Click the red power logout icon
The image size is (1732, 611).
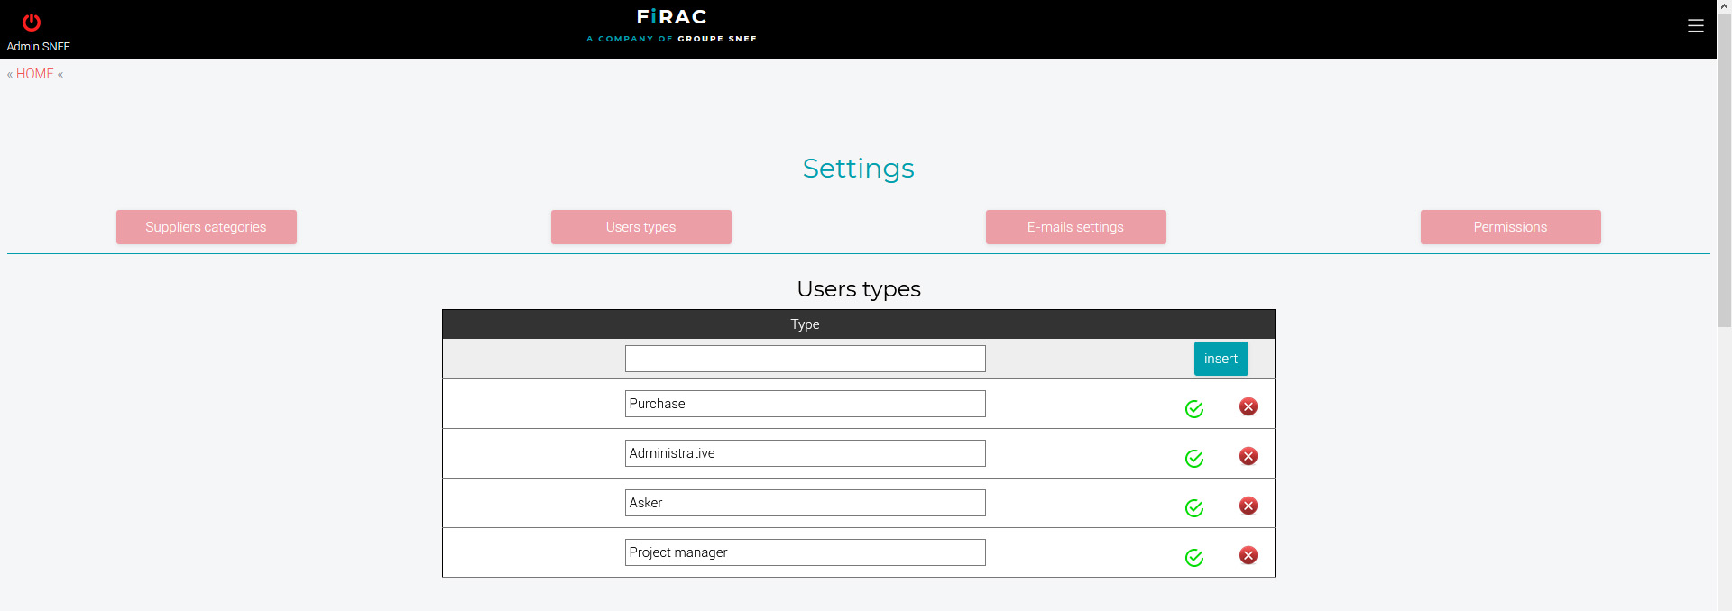tap(32, 23)
